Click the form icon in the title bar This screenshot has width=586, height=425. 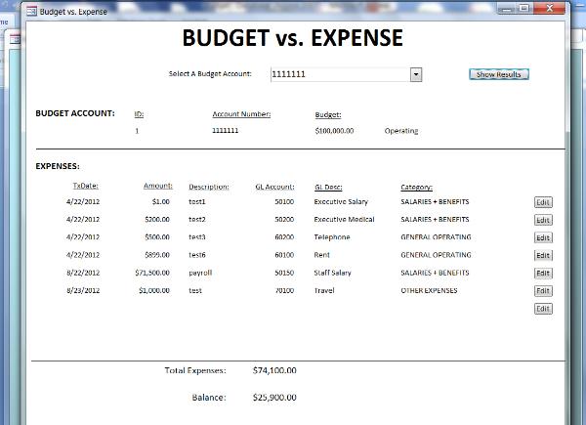pyautogui.click(x=31, y=10)
